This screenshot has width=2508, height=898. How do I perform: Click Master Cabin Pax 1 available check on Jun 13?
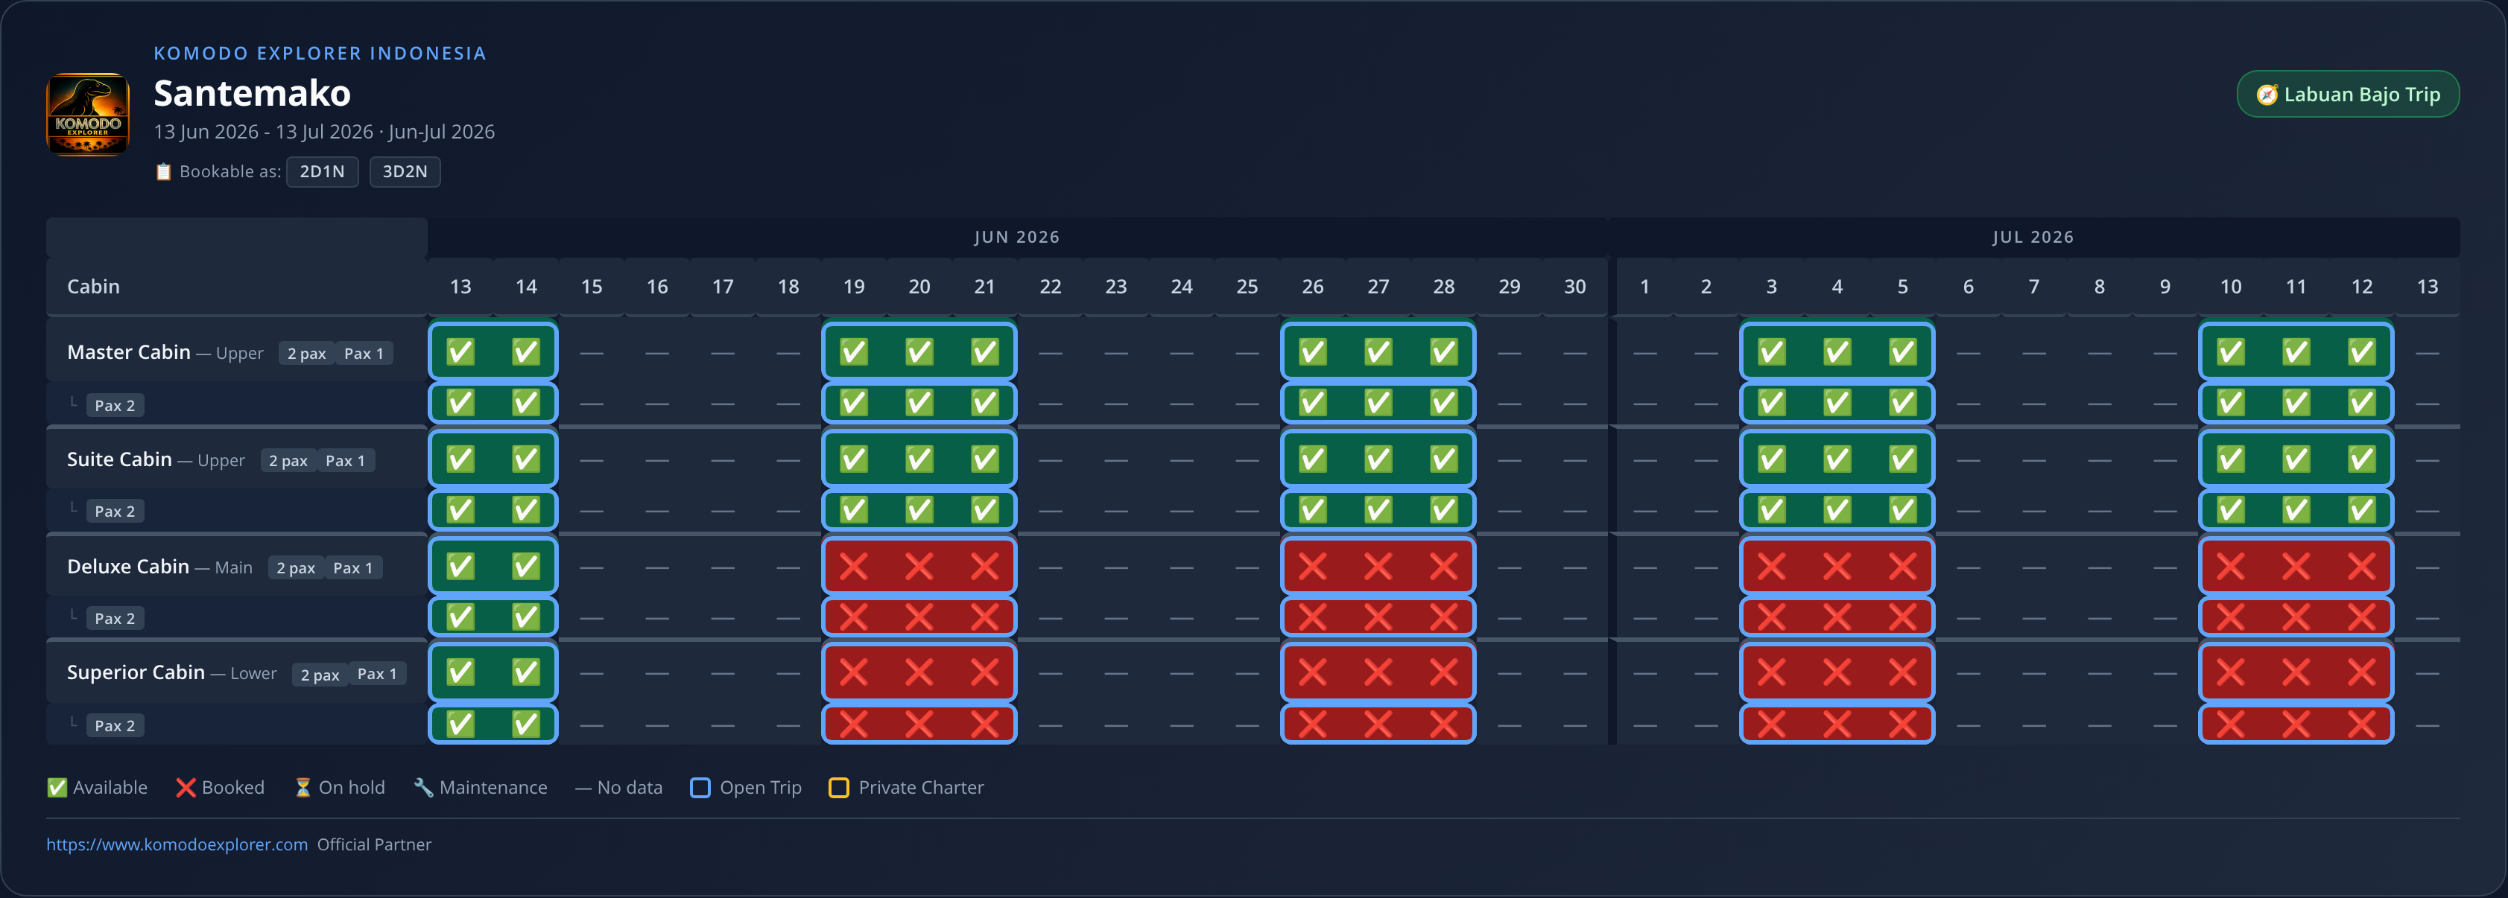point(460,351)
